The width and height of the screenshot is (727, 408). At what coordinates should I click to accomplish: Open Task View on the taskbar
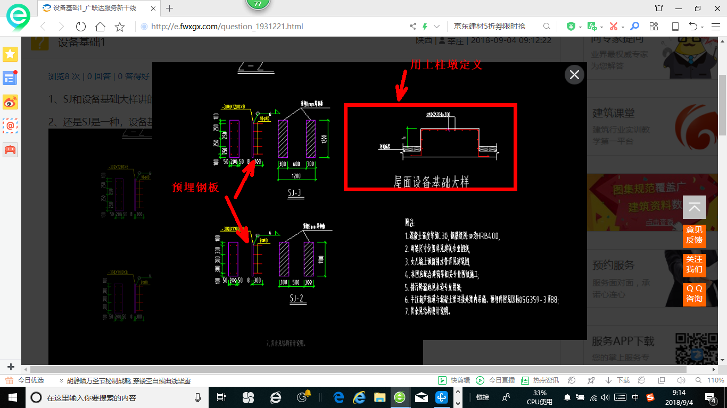coord(221,397)
